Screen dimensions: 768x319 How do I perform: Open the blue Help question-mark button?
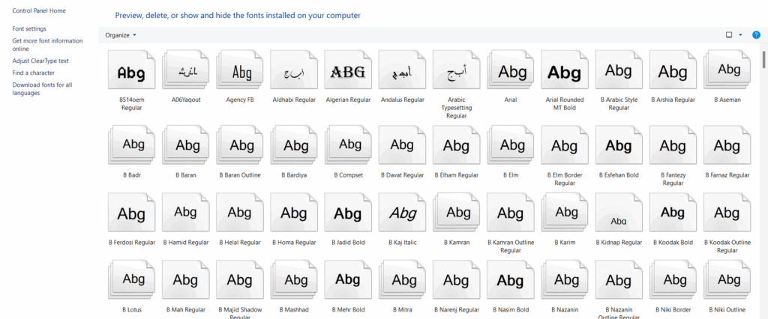[756, 35]
